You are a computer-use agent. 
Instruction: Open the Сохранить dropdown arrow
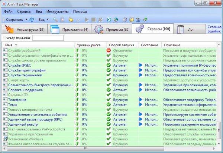26,19
